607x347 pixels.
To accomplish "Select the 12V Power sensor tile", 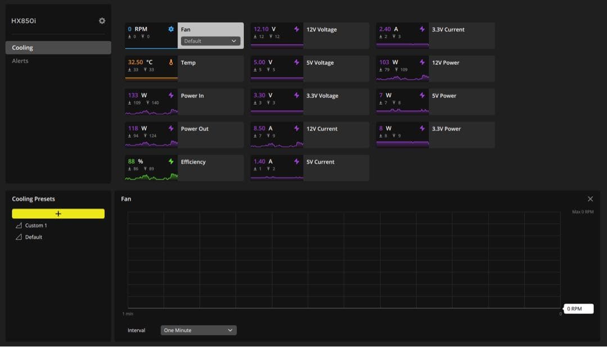I will click(461, 69).
